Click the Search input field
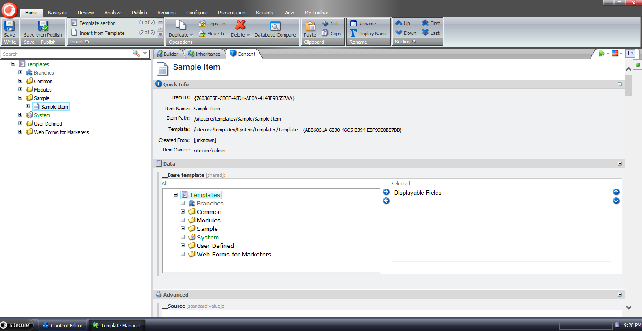 point(66,54)
